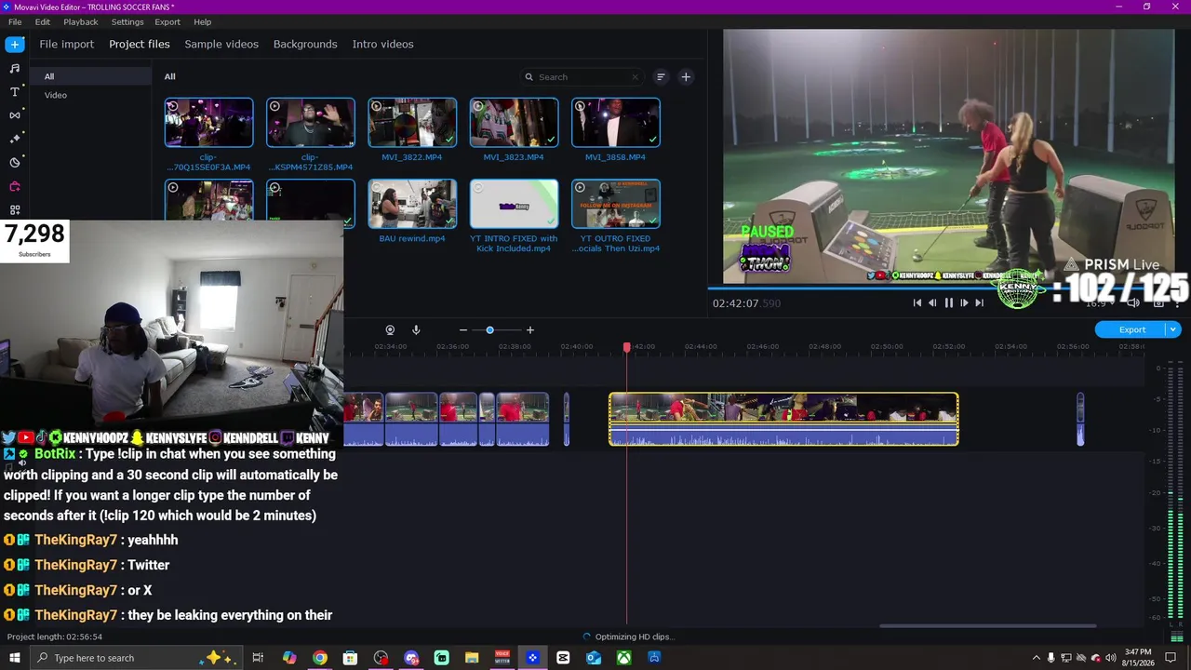Open the Edit menu

tap(43, 21)
